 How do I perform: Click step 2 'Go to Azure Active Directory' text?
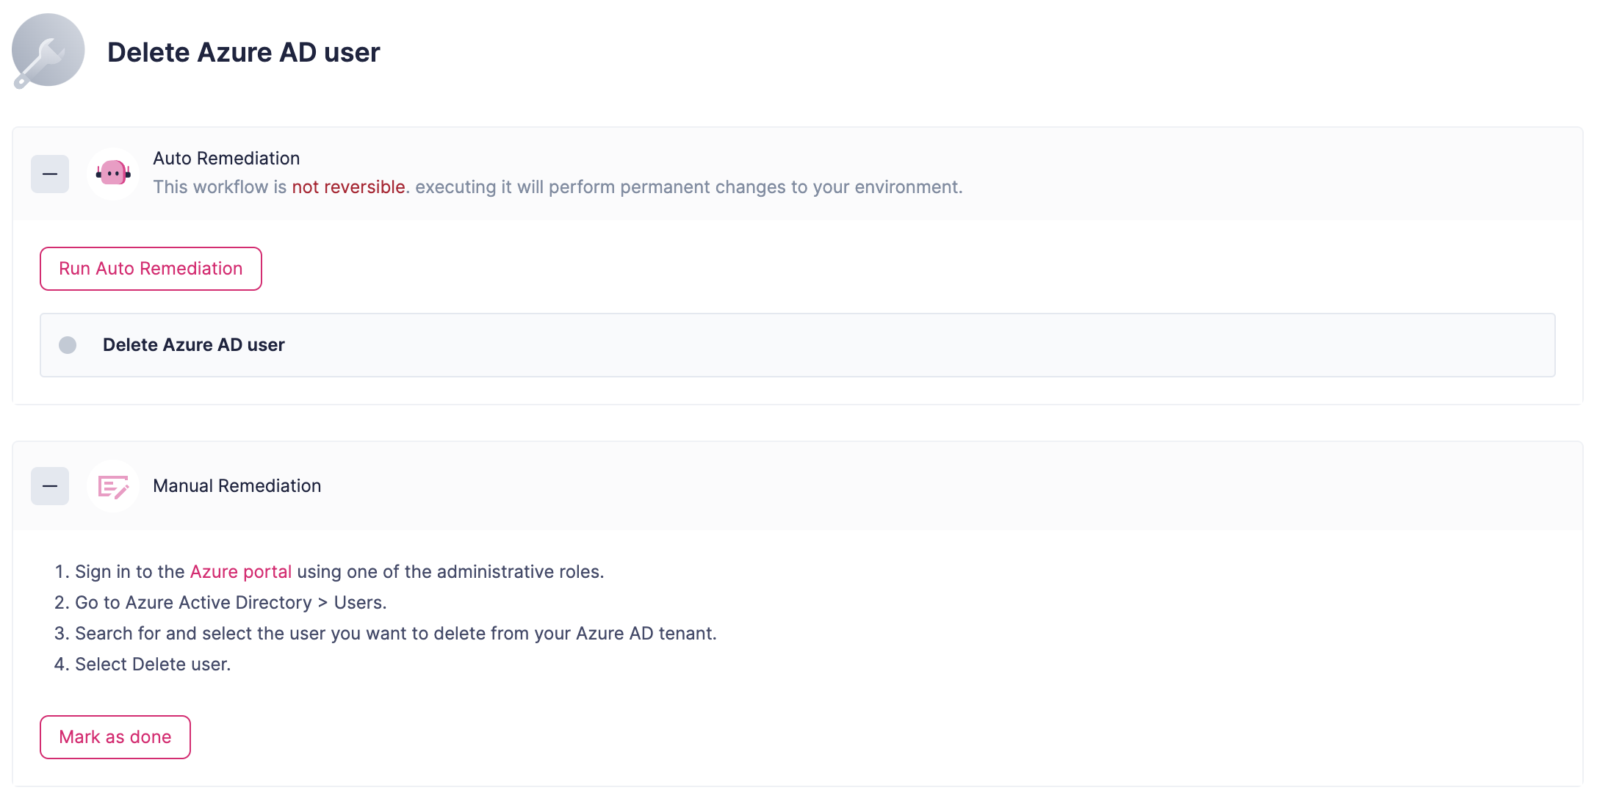[230, 603]
